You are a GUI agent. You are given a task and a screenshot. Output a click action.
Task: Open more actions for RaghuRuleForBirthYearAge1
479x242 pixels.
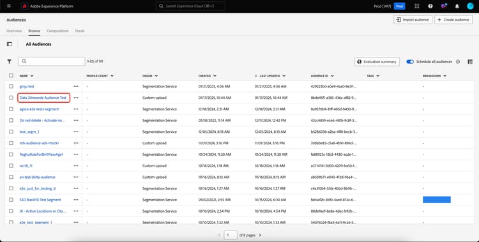(76, 155)
